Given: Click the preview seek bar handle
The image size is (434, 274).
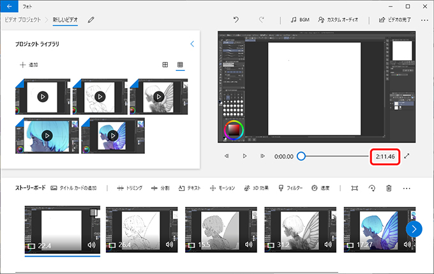Looking at the screenshot, I should click(301, 156).
